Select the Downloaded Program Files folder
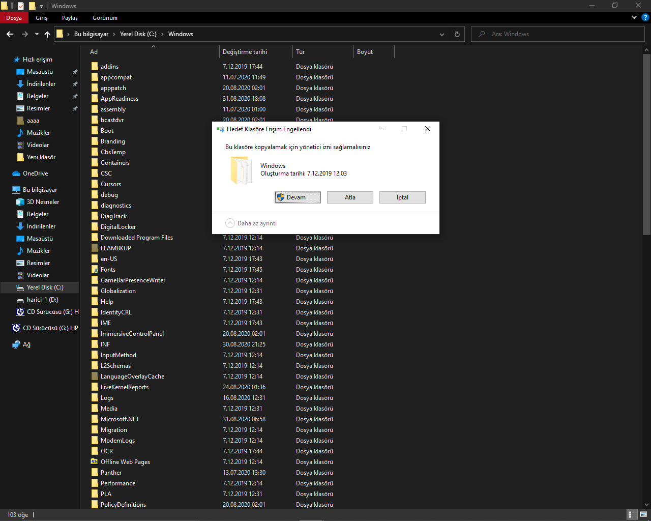This screenshot has width=651, height=521. (x=137, y=238)
